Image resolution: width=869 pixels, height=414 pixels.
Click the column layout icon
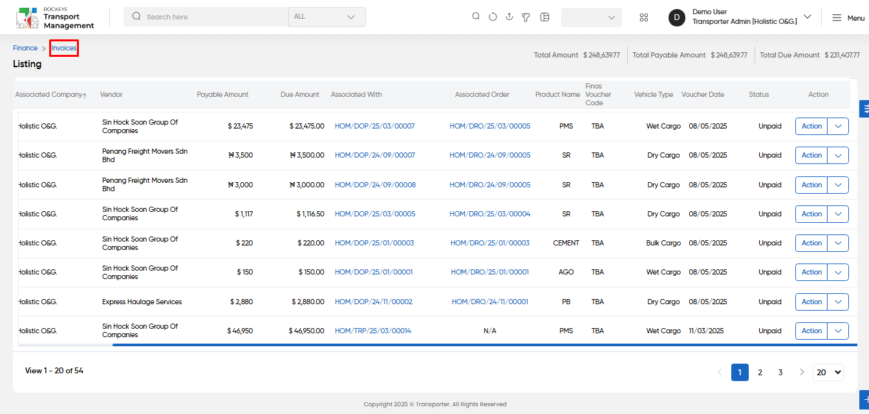pyautogui.click(x=544, y=17)
